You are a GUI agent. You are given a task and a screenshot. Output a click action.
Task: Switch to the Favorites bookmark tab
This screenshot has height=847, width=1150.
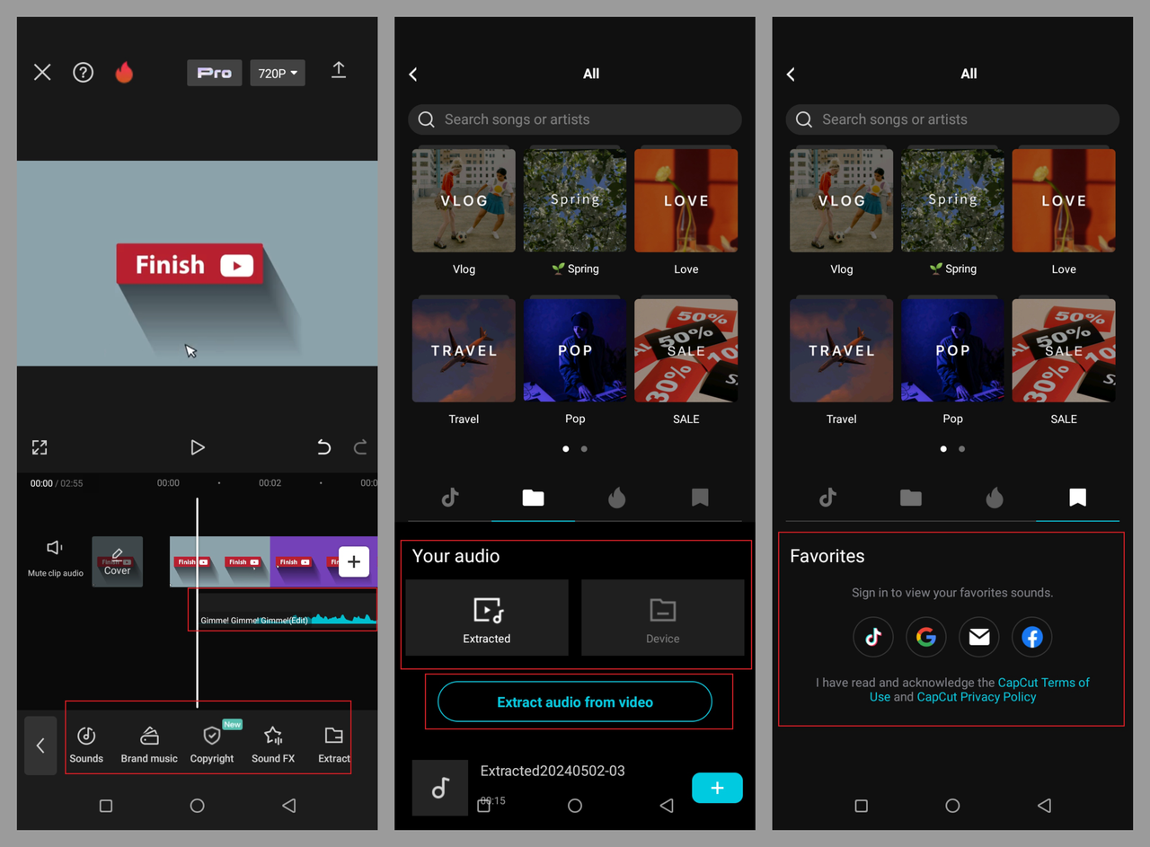pos(1077,498)
